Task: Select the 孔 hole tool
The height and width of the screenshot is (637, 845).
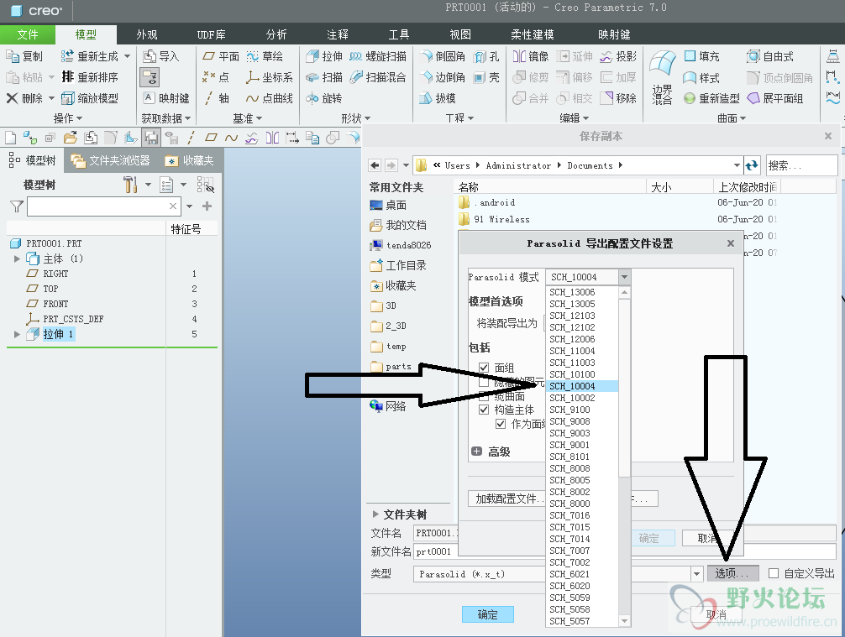Action: [486, 56]
